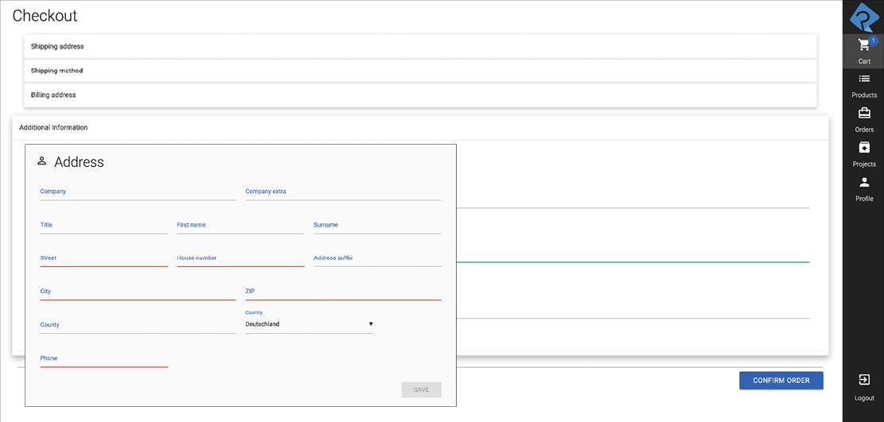Open the Country dropdown showing Deutschland
The image size is (884, 422).
tap(309, 324)
